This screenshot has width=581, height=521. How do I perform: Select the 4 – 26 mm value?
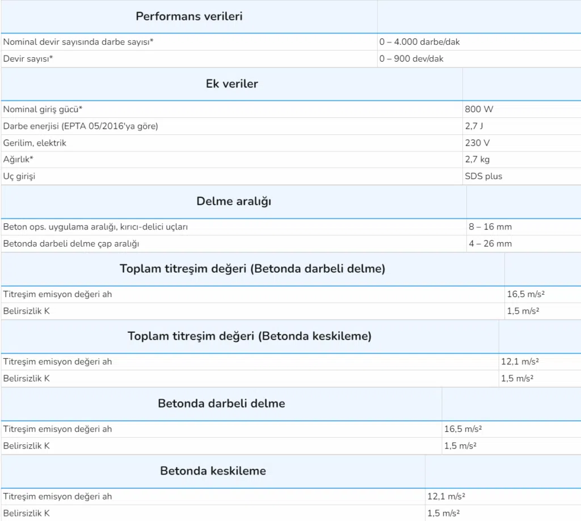point(490,244)
